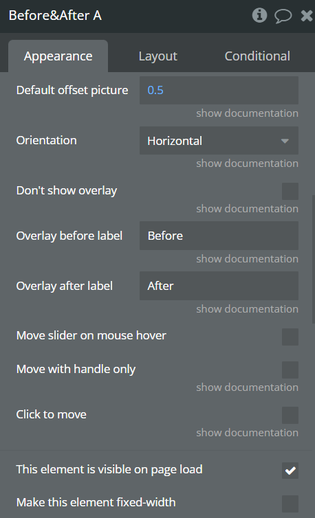The height and width of the screenshot is (518, 315).
Task: Enable Click to move checkbox
Action: click(290, 415)
